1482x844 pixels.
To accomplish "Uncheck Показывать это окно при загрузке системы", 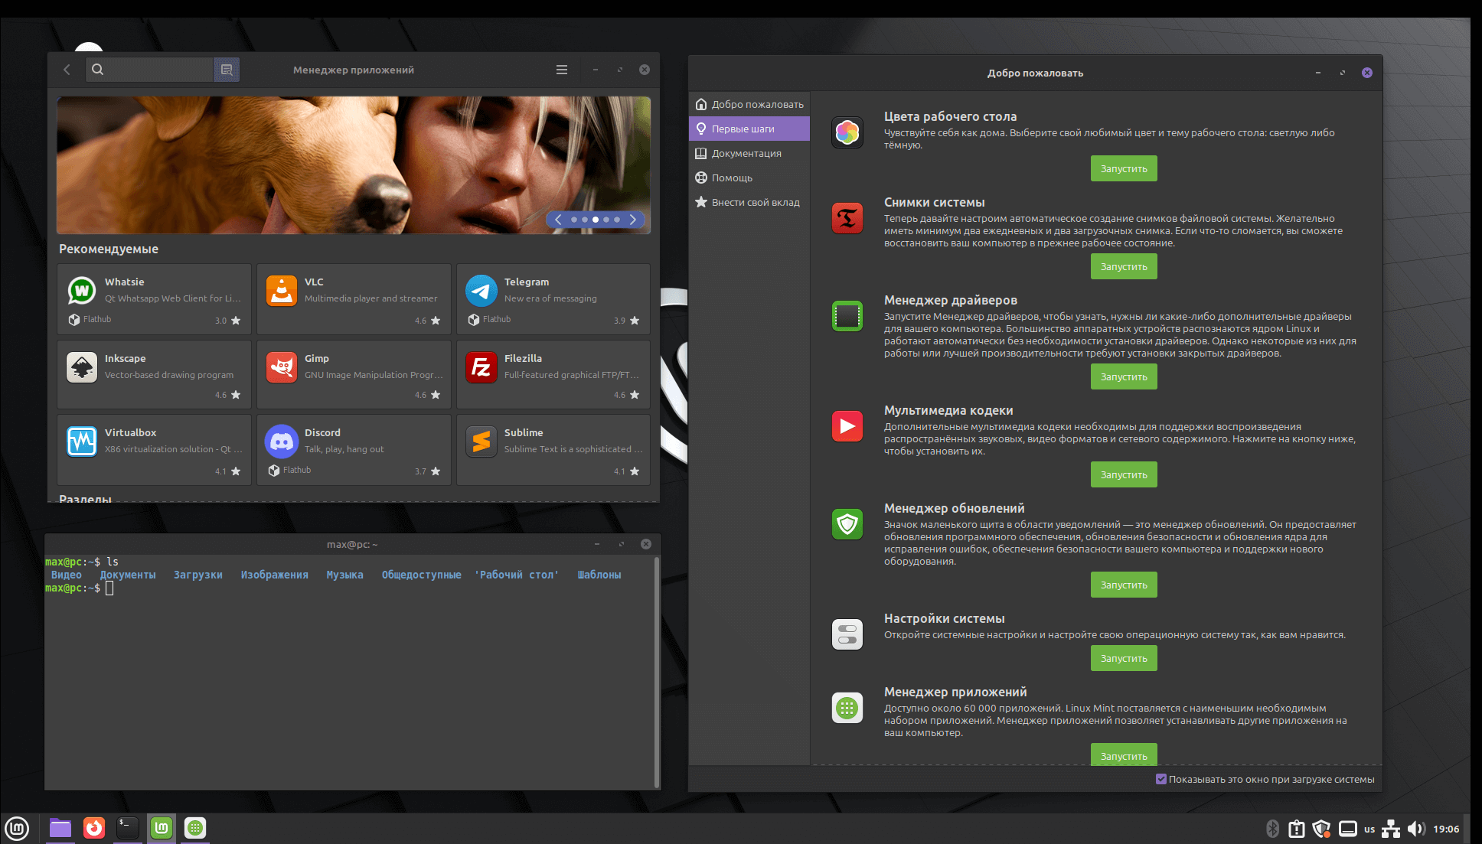I will pos(1161,779).
